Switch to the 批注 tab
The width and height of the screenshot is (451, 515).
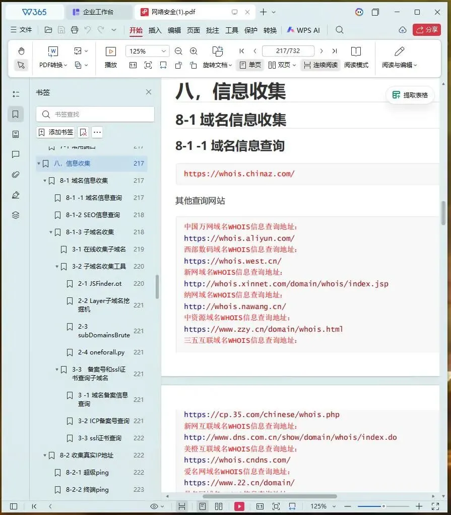click(x=212, y=30)
